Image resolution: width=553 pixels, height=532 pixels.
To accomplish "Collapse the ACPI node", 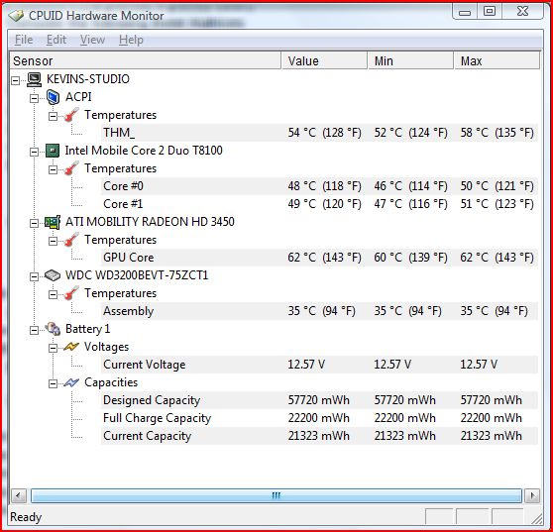I will (x=34, y=98).
